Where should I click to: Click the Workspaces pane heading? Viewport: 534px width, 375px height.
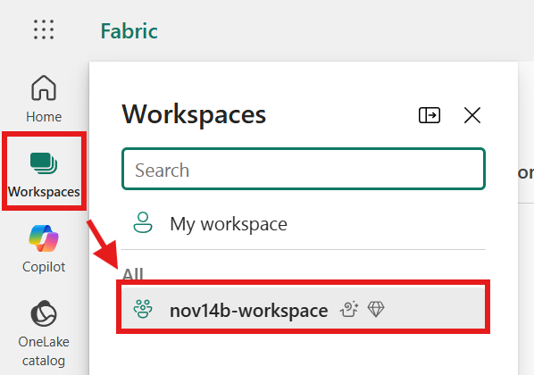point(194,115)
